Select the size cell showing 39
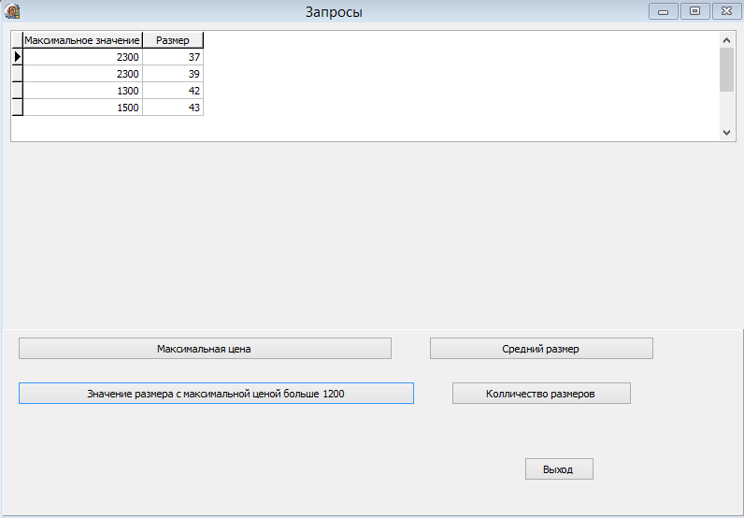Viewport: 744px width, 518px height. [x=173, y=74]
